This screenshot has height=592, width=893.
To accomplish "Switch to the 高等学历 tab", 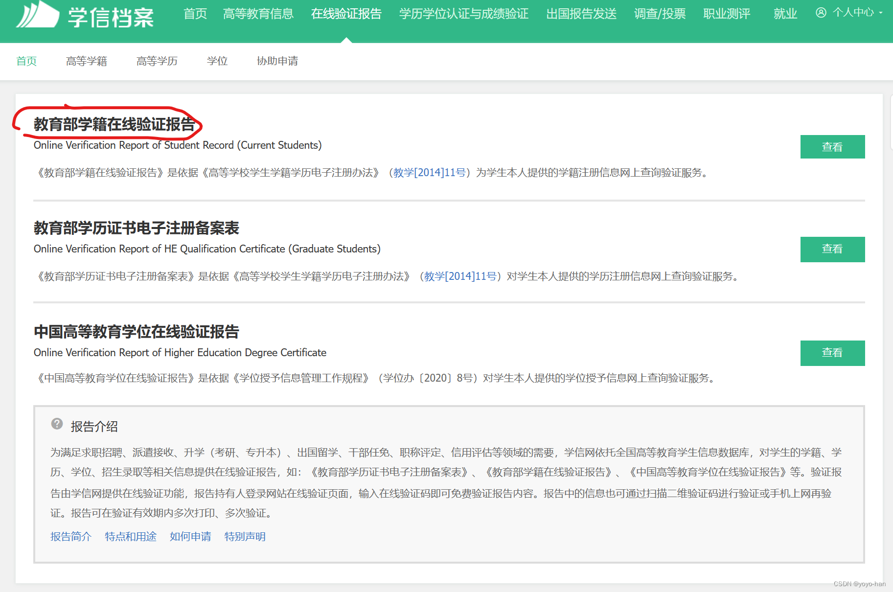I will [x=157, y=61].
